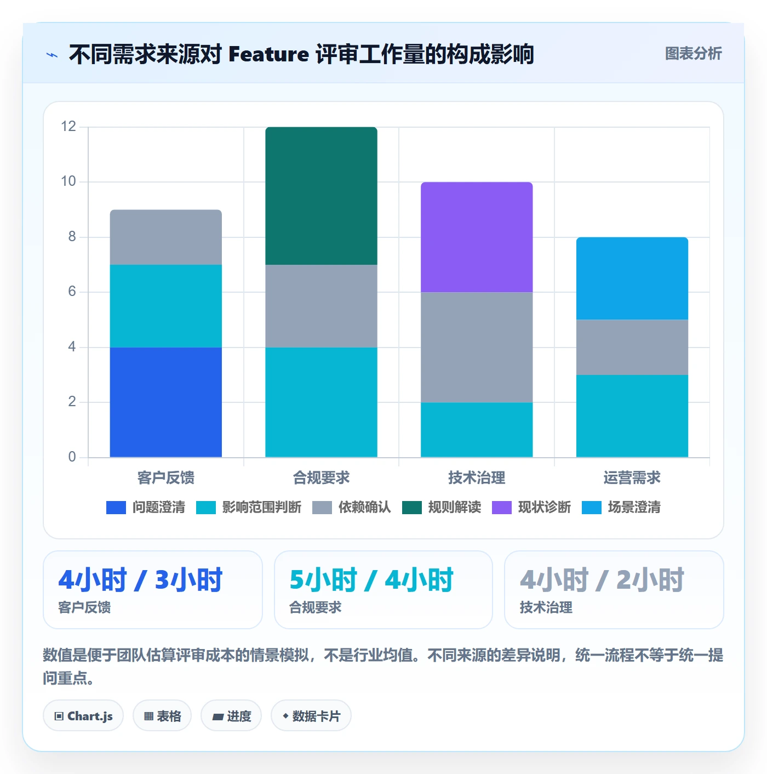Click the 进度 tag chip
Viewport: 767px width, 774px height.
click(231, 716)
